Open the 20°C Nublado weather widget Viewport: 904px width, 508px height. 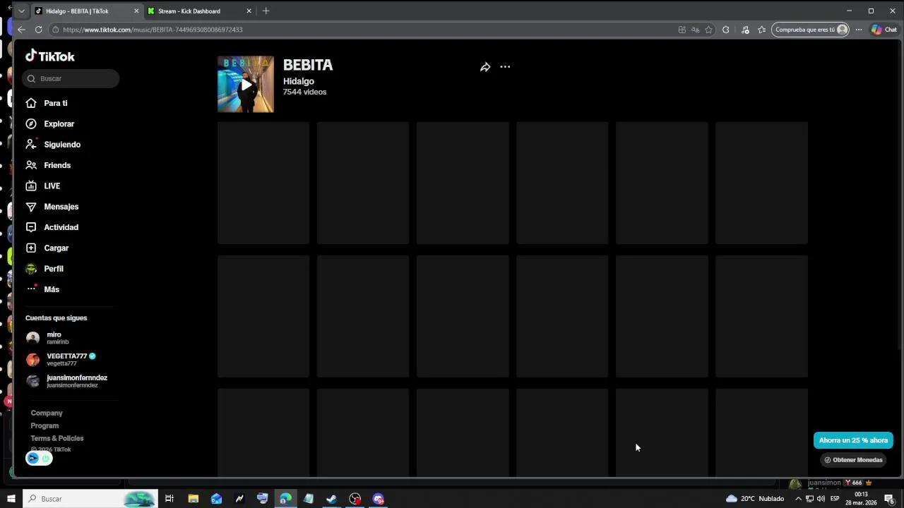pyautogui.click(x=755, y=499)
